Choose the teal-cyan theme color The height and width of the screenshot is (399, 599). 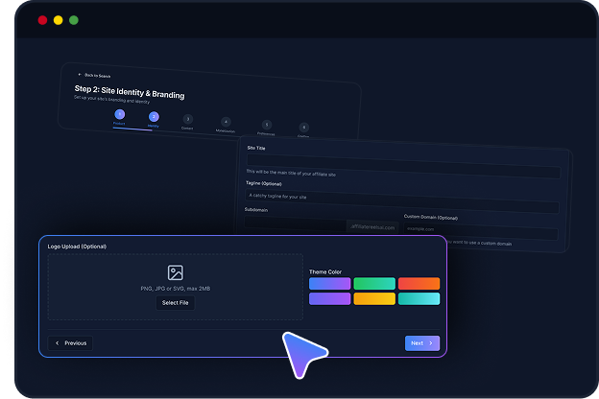coord(419,299)
